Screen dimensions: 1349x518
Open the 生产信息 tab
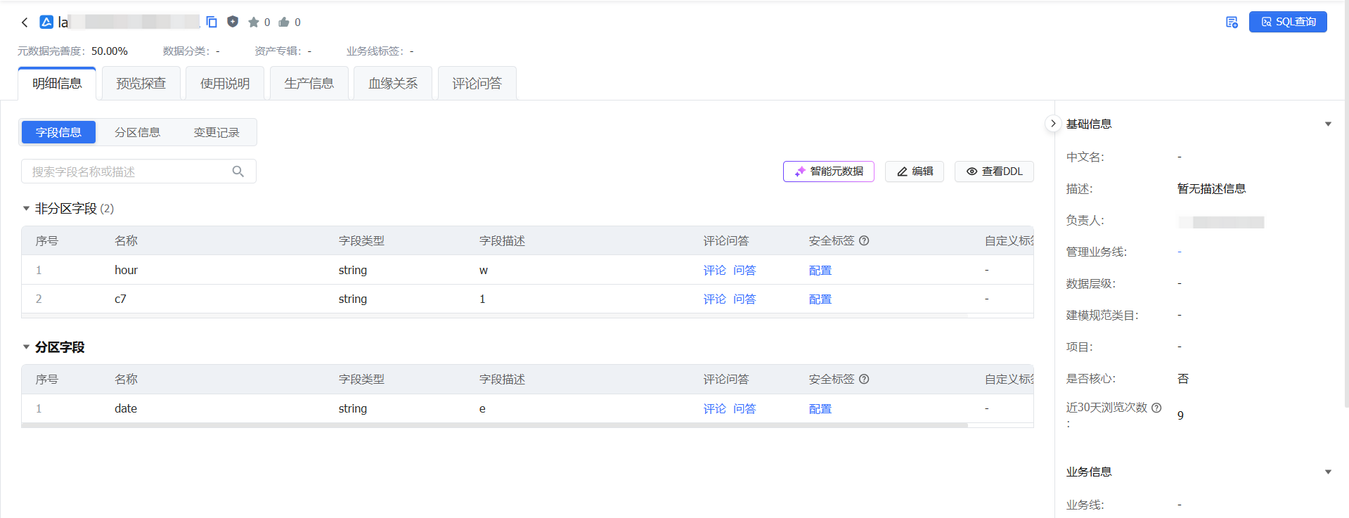coord(309,84)
